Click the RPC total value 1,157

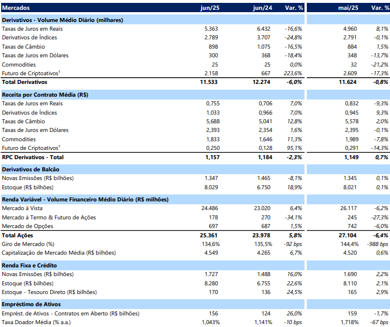pyautogui.click(x=213, y=157)
